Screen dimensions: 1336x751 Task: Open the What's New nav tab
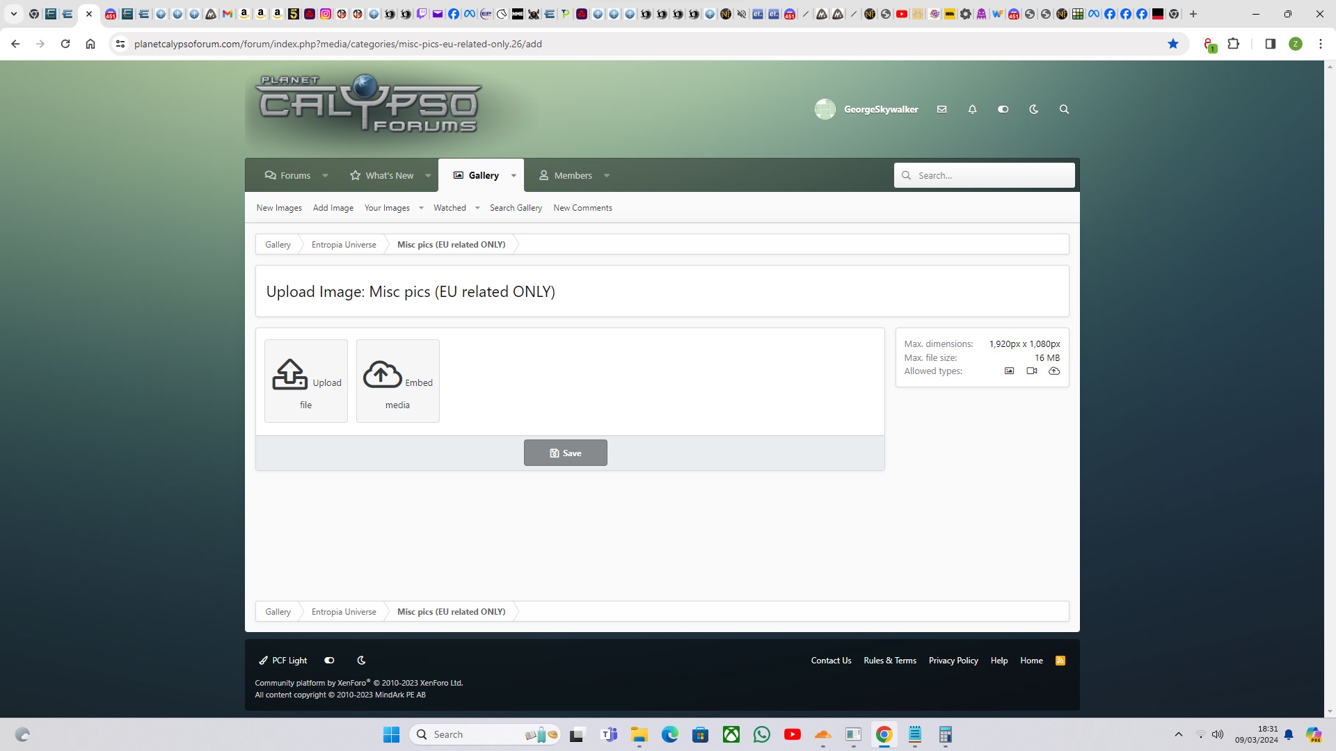tap(382, 176)
